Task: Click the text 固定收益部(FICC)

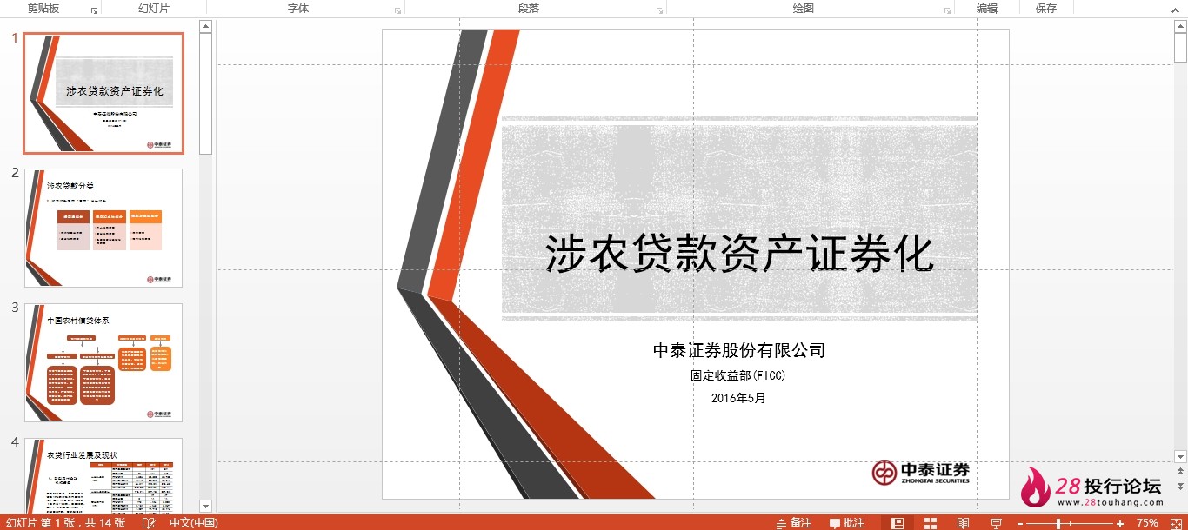Action: coord(738,376)
